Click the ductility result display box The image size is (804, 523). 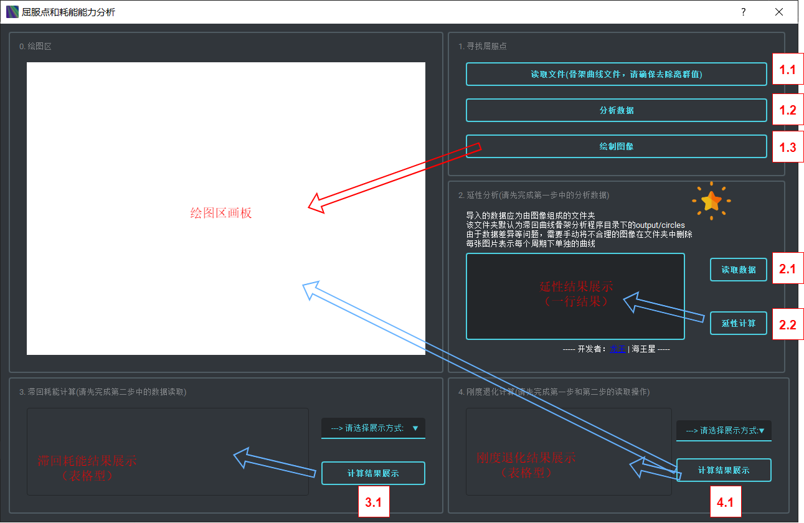(x=575, y=296)
